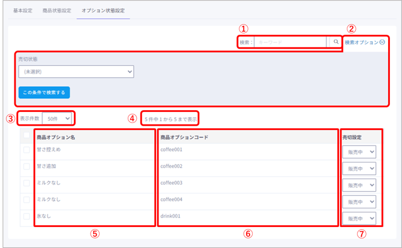Open 売切設定 dropdown for coffee002
Viewport: 402px width, 248px height.
[361, 169]
